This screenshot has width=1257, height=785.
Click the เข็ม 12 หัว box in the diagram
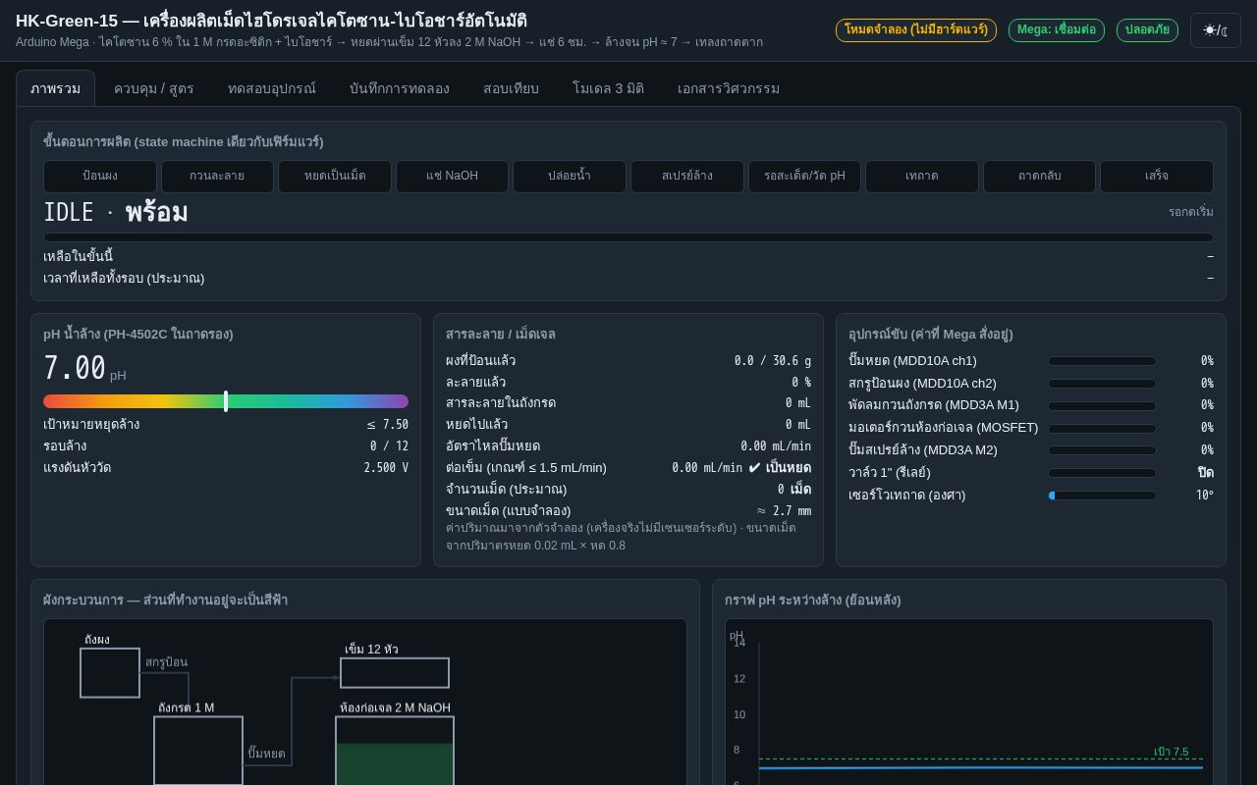(x=395, y=673)
